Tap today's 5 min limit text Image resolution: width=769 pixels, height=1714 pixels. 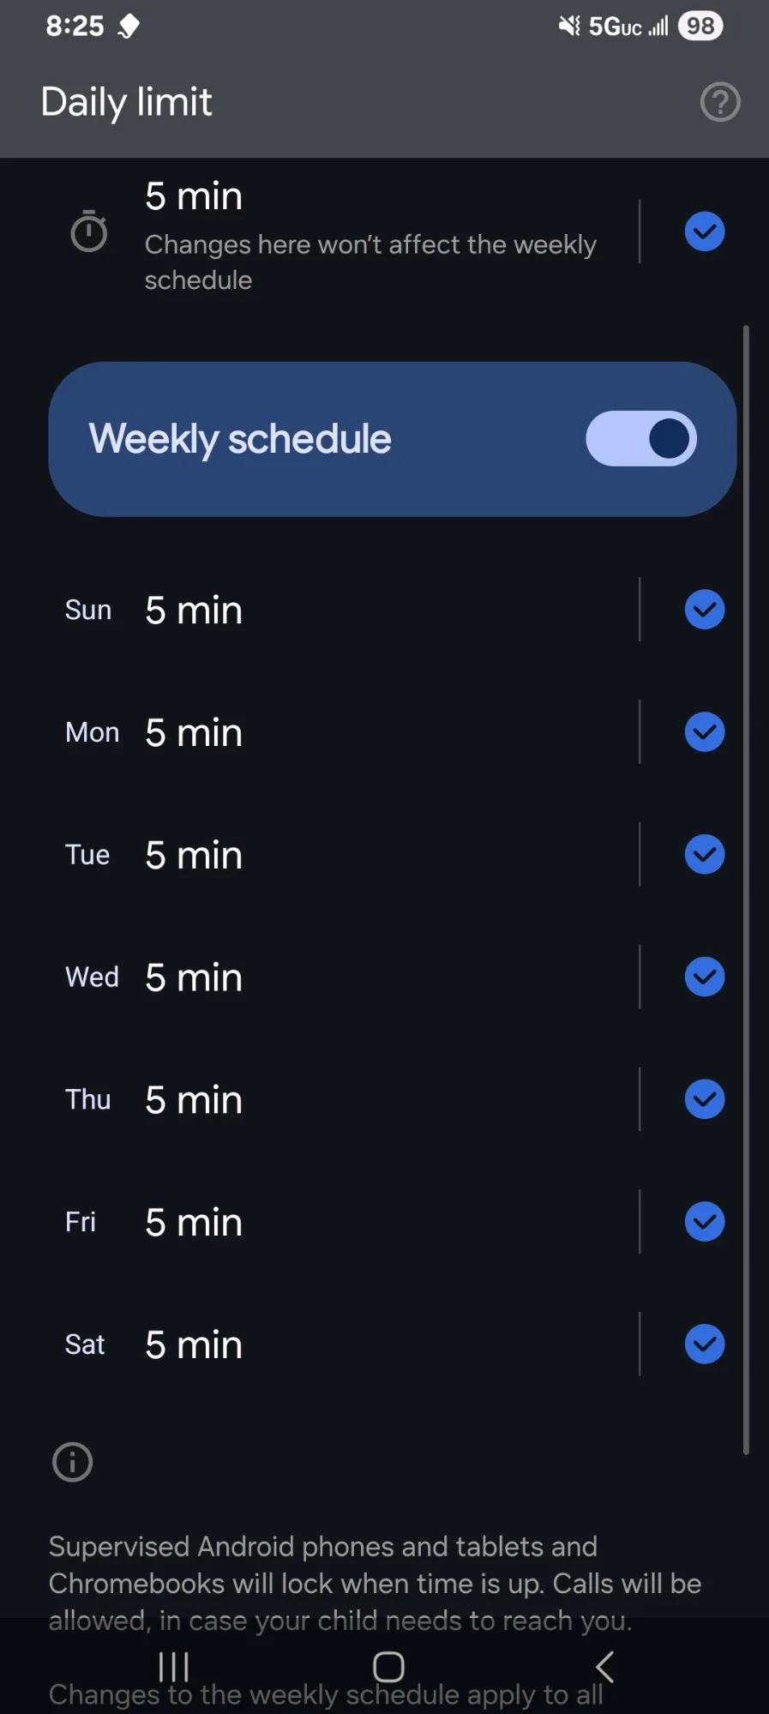click(x=194, y=196)
